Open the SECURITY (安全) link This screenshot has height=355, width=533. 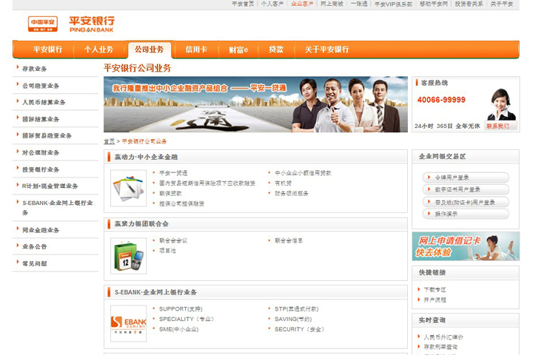pos(298,329)
